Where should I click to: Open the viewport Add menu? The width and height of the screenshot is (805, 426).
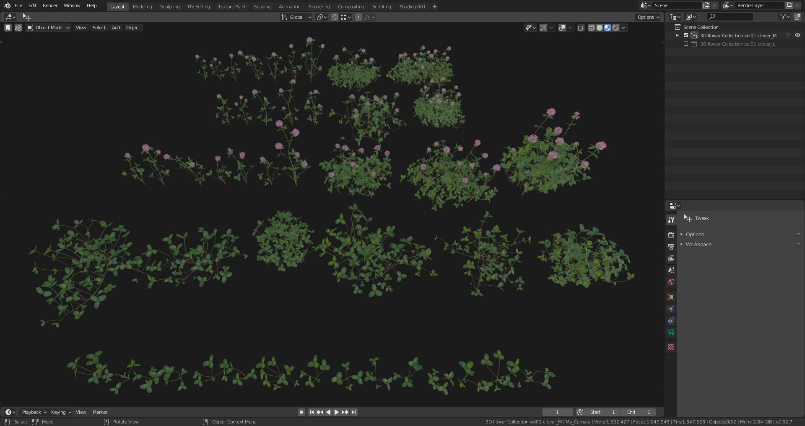click(116, 28)
